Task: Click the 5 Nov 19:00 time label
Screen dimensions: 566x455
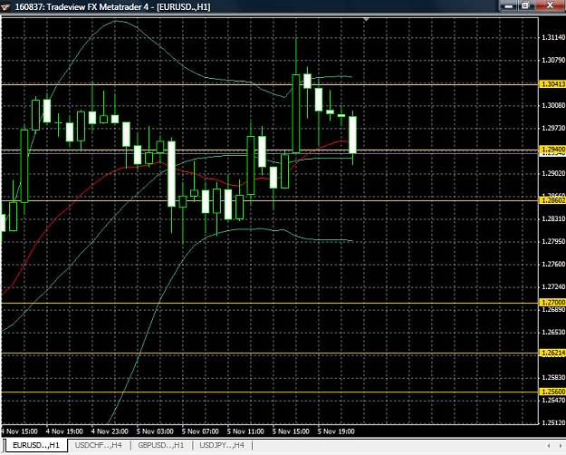Action: pos(336,431)
